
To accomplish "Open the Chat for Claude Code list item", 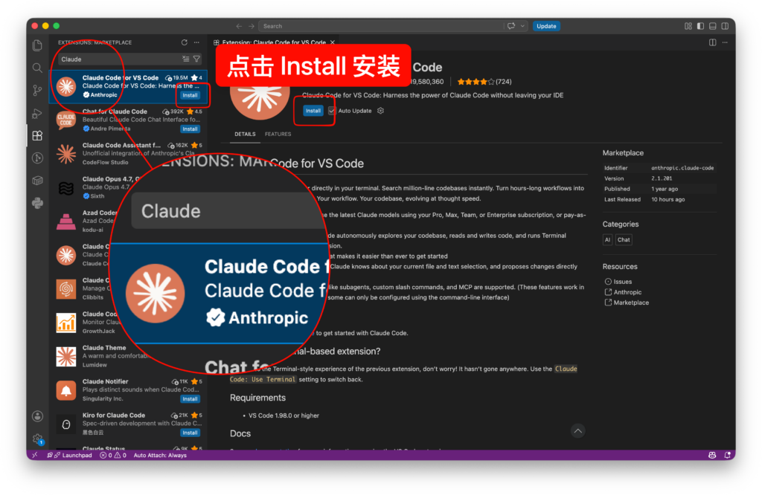I will (128, 120).
